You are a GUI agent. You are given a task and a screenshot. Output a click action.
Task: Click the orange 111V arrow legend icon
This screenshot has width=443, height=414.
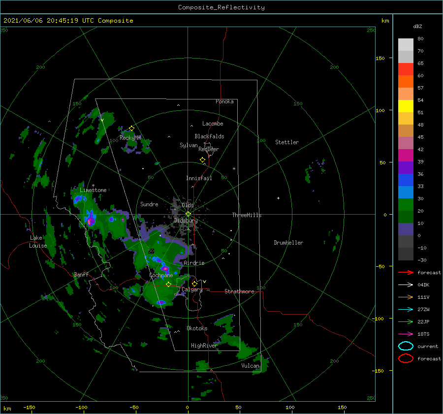406,297
